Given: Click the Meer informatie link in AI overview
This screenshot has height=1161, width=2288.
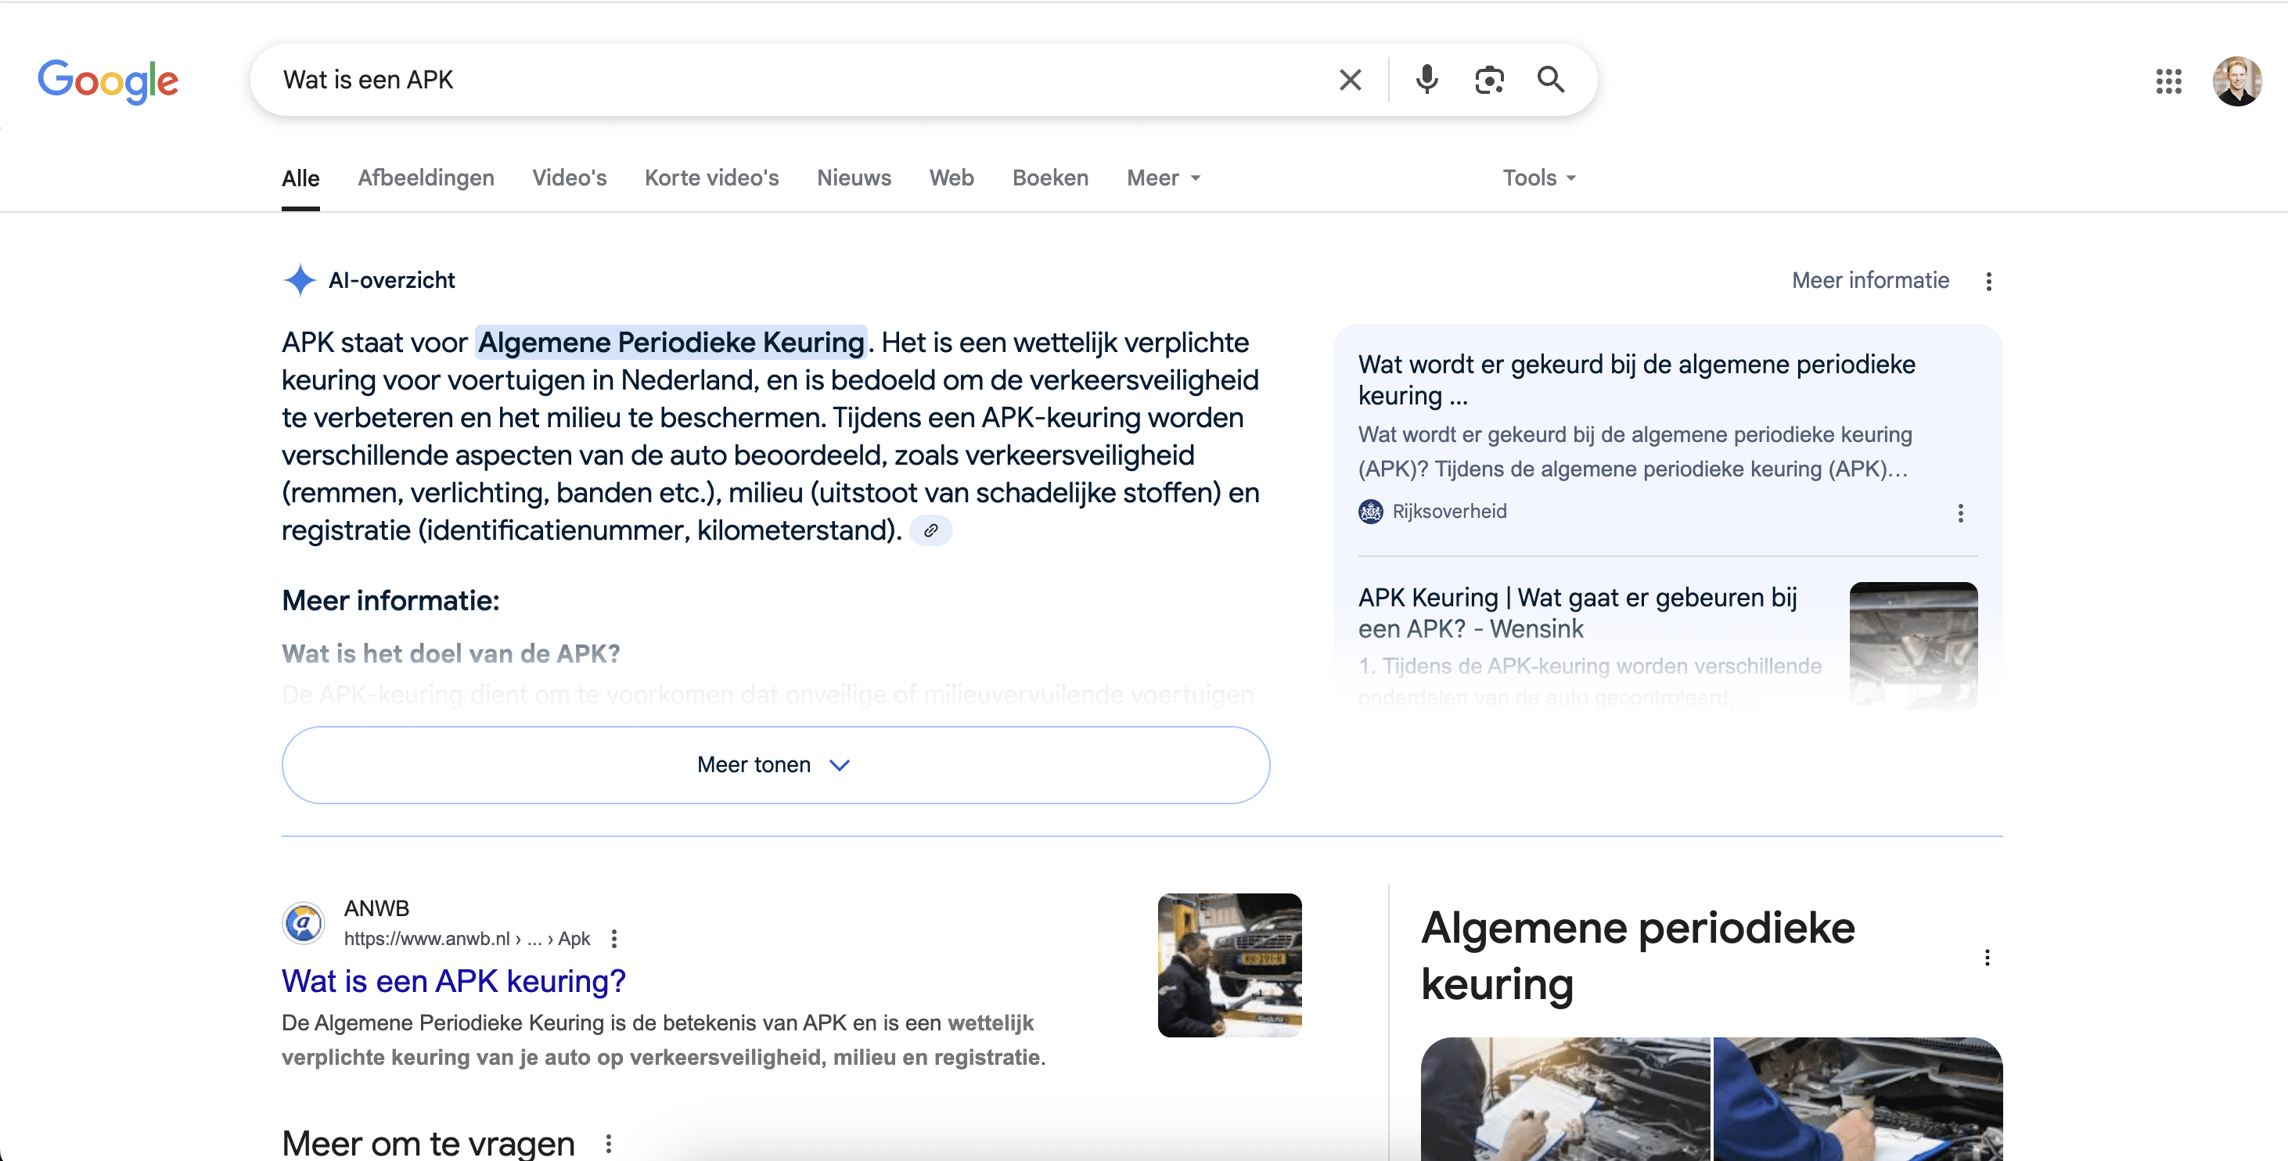Looking at the screenshot, I should tap(1869, 281).
